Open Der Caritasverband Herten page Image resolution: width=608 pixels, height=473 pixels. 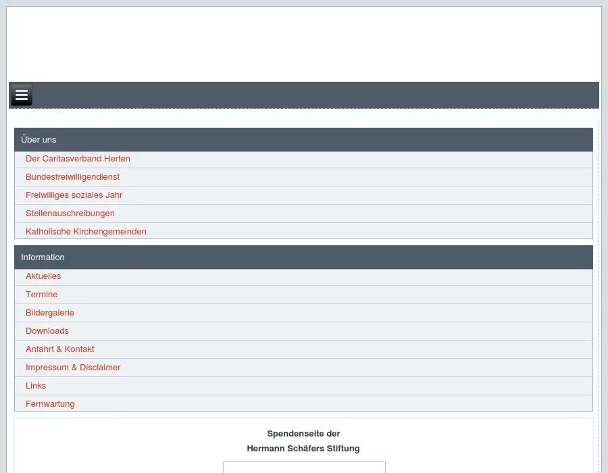(78, 159)
